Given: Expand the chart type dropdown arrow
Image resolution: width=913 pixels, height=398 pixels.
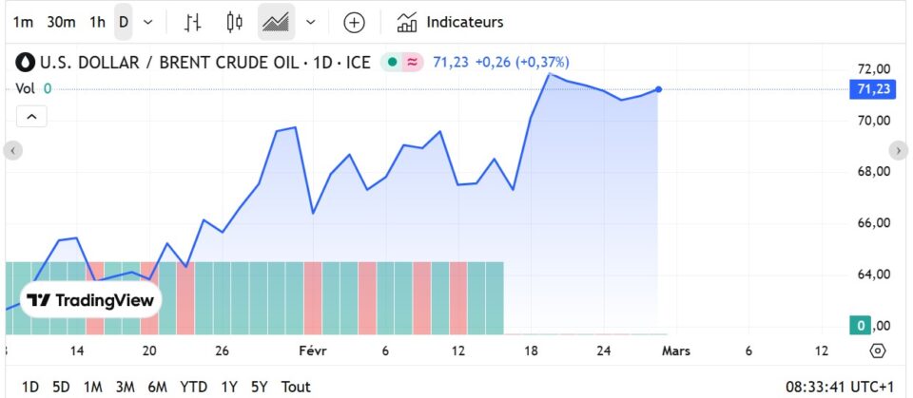Looking at the screenshot, I should pyautogui.click(x=311, y=22).
